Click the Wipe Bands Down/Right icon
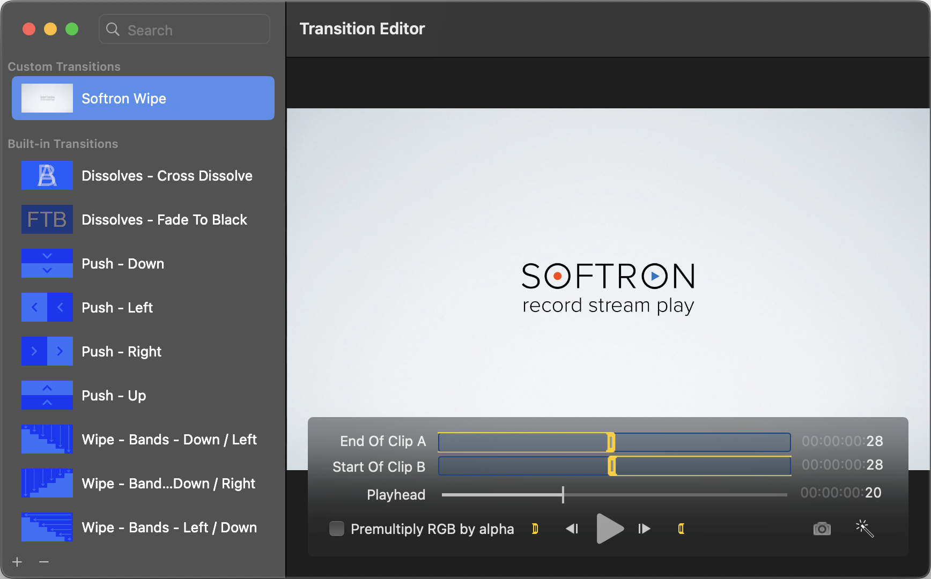This screenshot has height=579, width=931. point(47,483)
